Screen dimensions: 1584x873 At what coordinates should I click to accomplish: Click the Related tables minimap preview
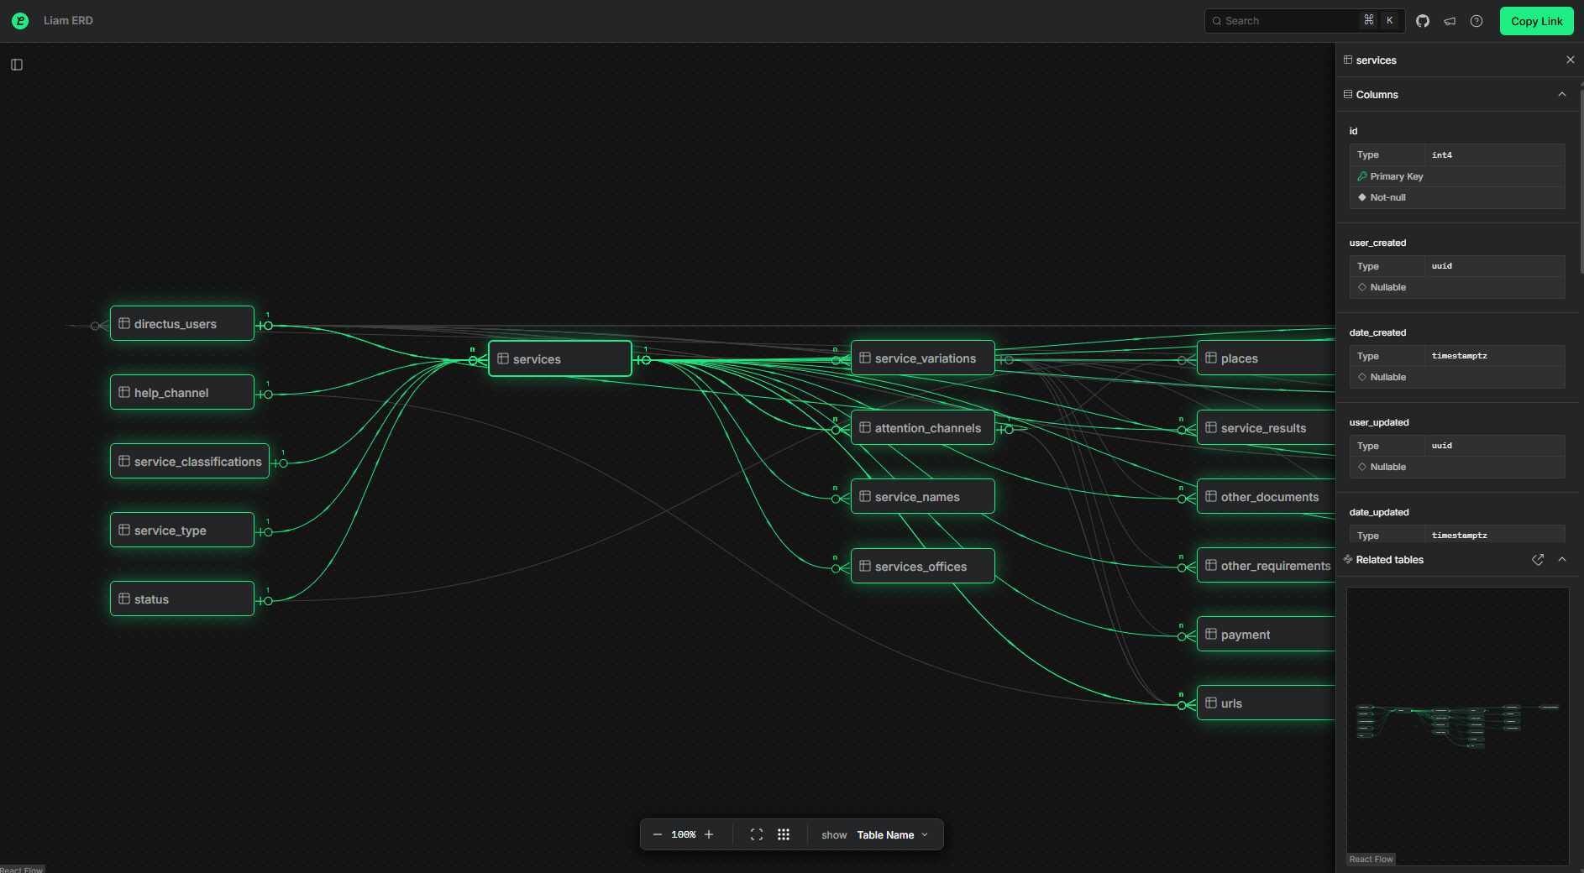[x=1457, y=722]
